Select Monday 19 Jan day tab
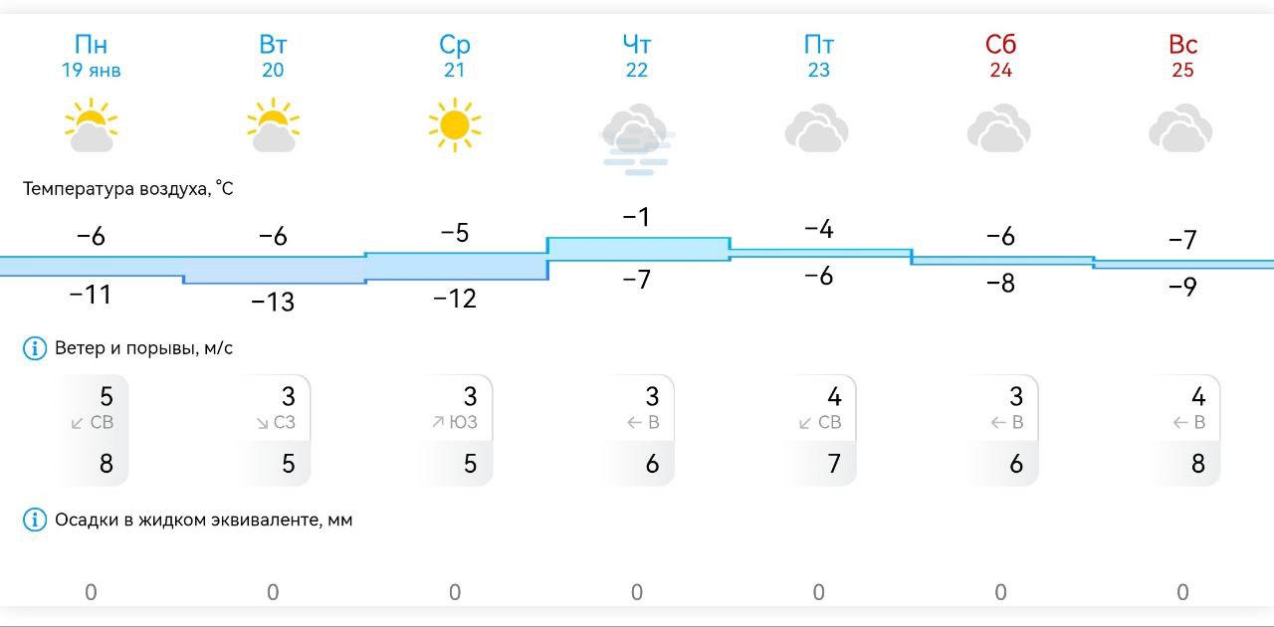 [x=91, y=56]
